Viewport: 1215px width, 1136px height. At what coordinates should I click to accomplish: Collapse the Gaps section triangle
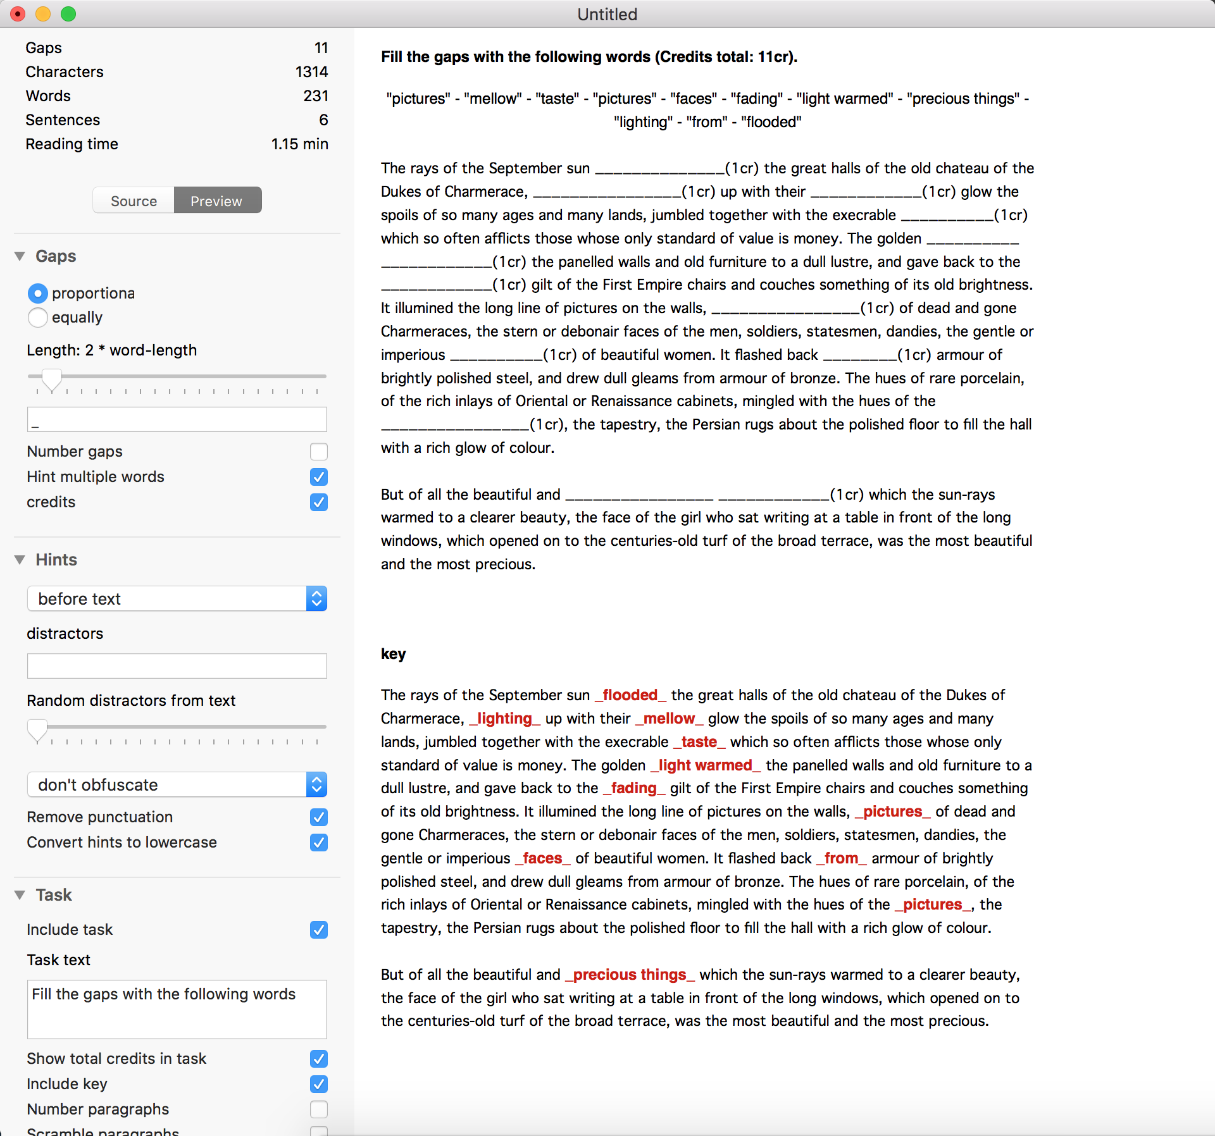[20, 256]
